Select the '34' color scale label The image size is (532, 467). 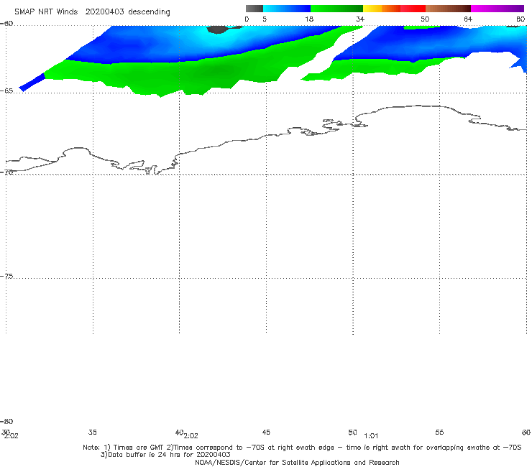pyautogui.click(x=360, y=19)
